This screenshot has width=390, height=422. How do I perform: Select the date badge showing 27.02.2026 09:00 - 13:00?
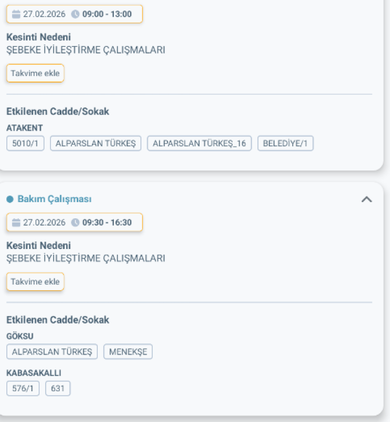point(74,14)
